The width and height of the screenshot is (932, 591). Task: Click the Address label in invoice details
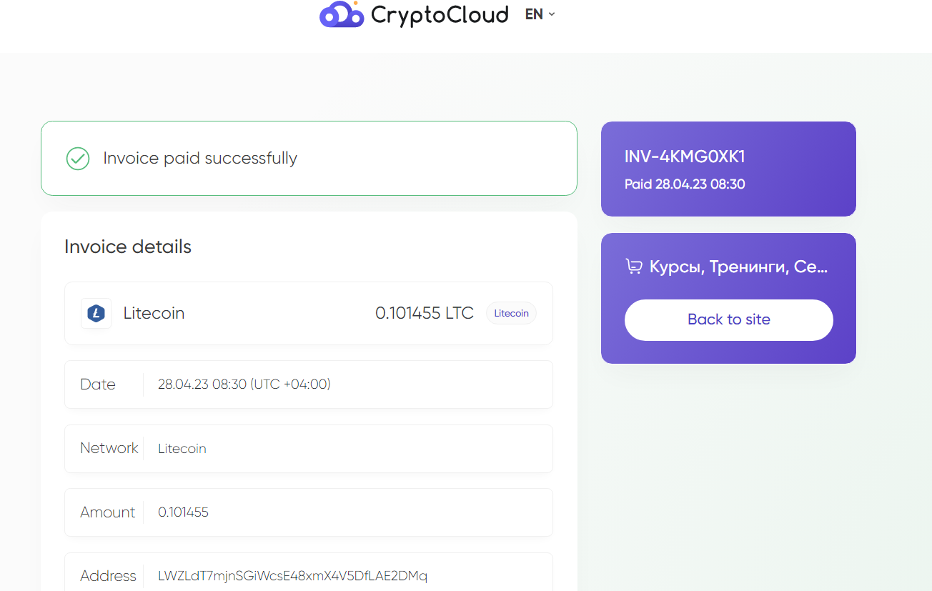tap(108, 576)
